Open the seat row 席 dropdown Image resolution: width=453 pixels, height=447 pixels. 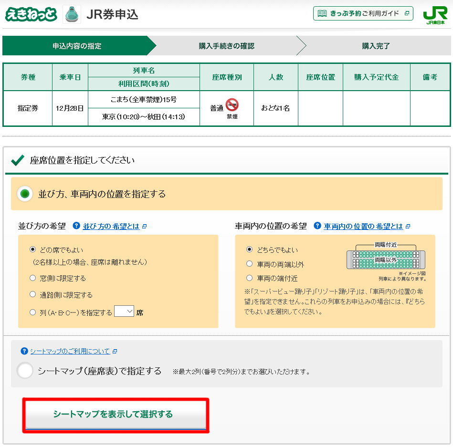pos(124,312)
